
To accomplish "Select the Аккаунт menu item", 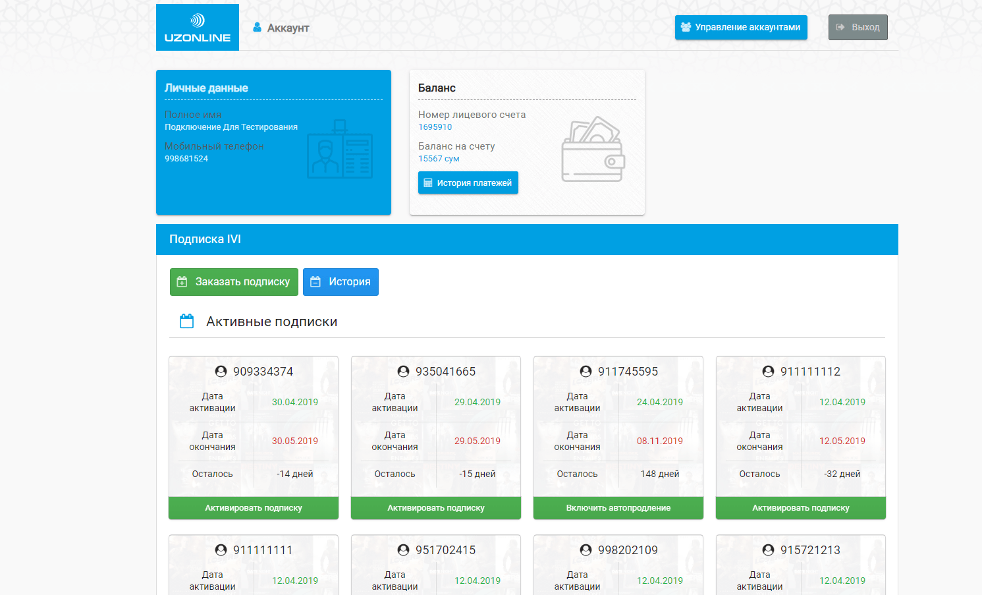I will pyautogui.click(x=288, y=28).
